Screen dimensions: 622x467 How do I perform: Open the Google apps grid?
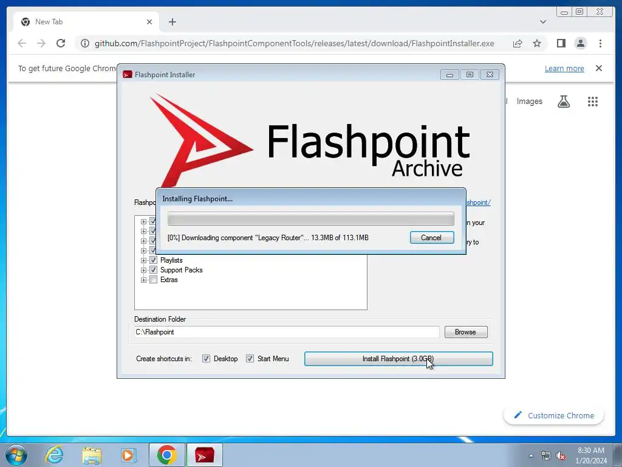click(593, 102)
